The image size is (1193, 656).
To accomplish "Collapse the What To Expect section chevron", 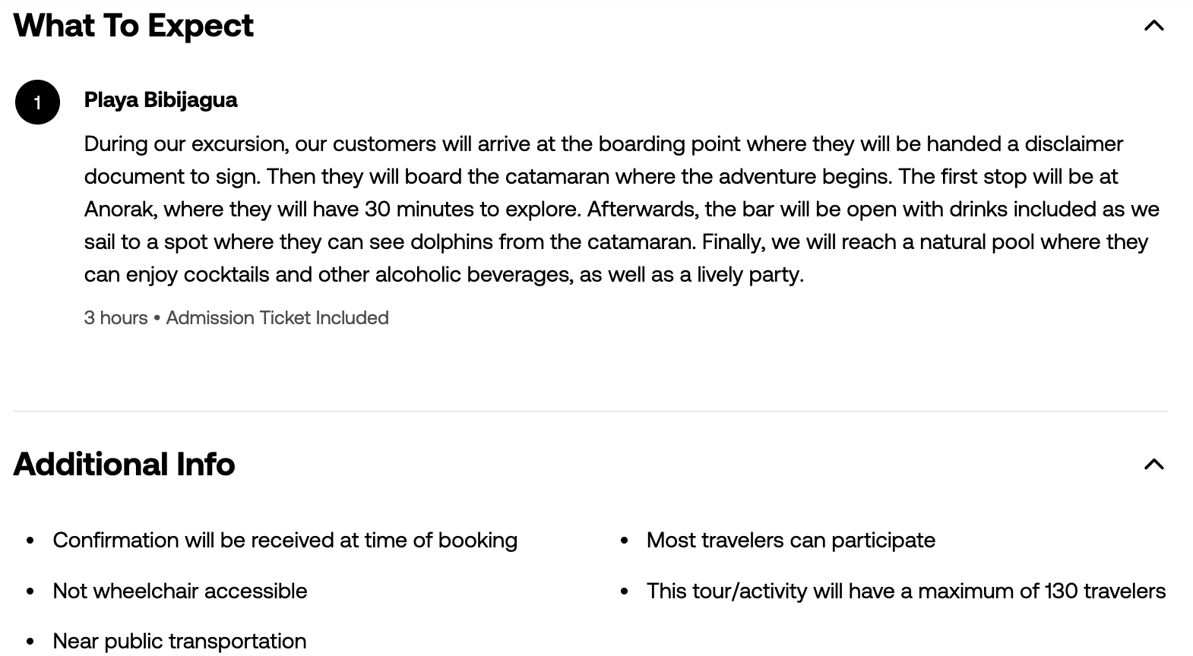I will click(x=1153, y=26).
